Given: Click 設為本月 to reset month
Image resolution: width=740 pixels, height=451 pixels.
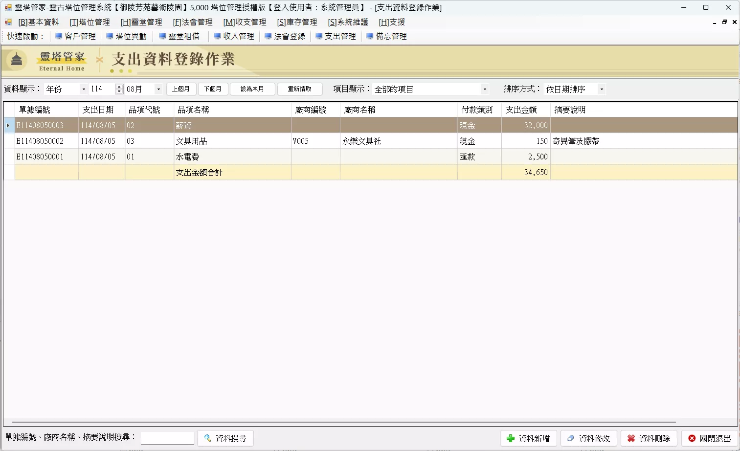Looking at the screenshot, I should click(252, 89).
